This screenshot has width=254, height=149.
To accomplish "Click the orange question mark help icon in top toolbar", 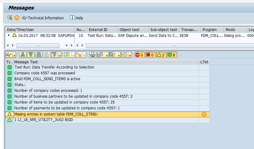I will (17, 18).
